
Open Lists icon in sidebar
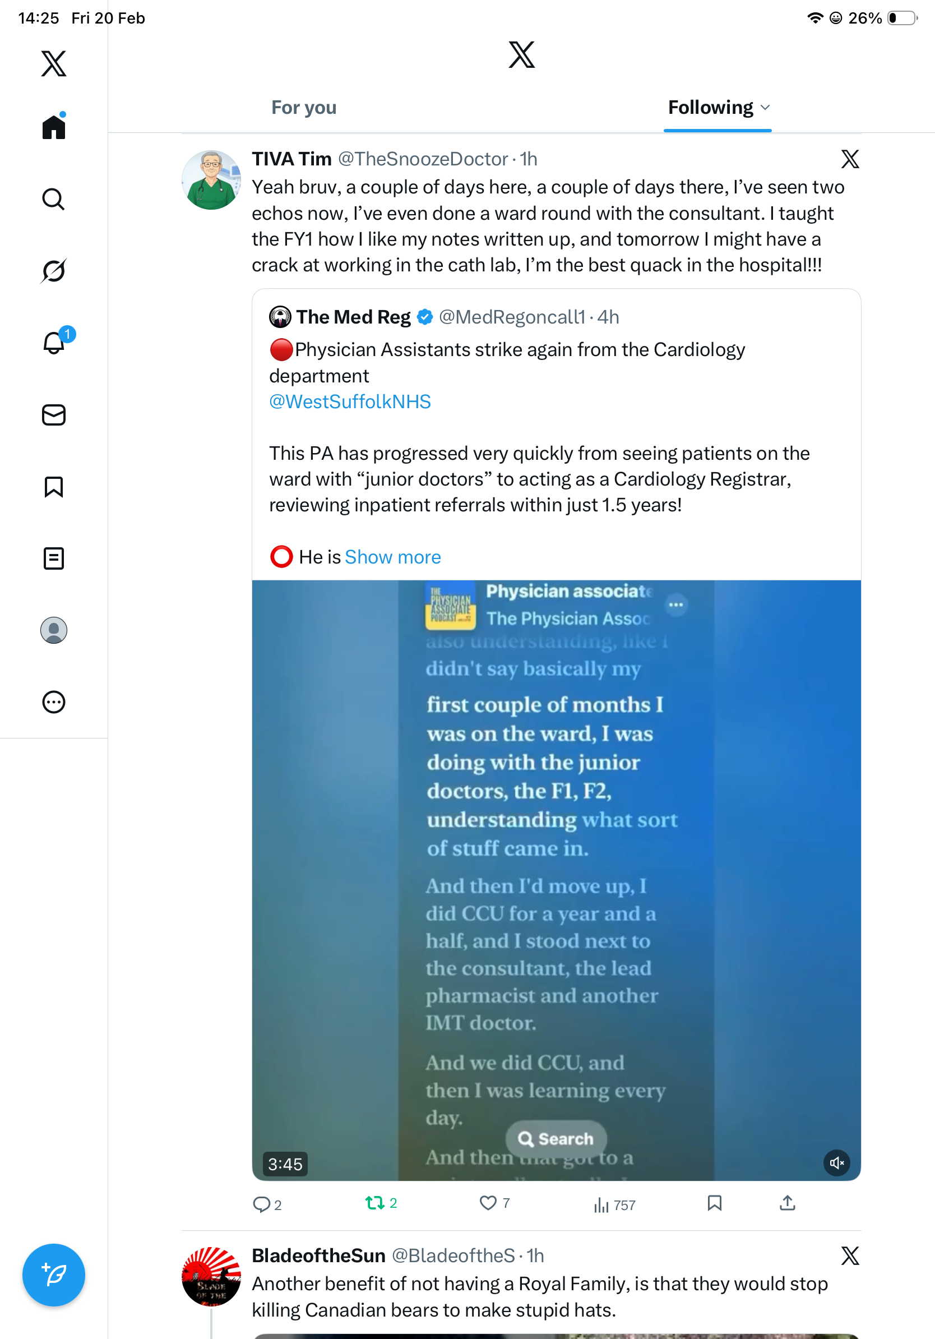[x=54, y=558]
